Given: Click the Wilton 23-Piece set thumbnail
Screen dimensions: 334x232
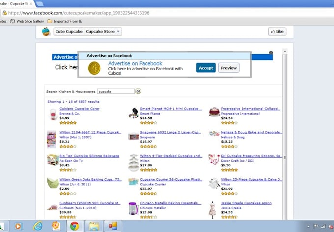Looking at the screenshot, I should pyautogui.click(x=214, y=183).
